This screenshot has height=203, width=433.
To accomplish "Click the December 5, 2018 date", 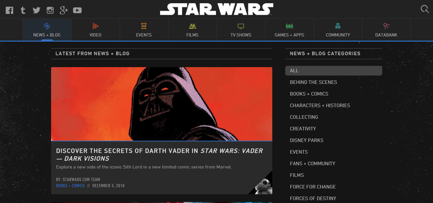I will pos(108,186).
